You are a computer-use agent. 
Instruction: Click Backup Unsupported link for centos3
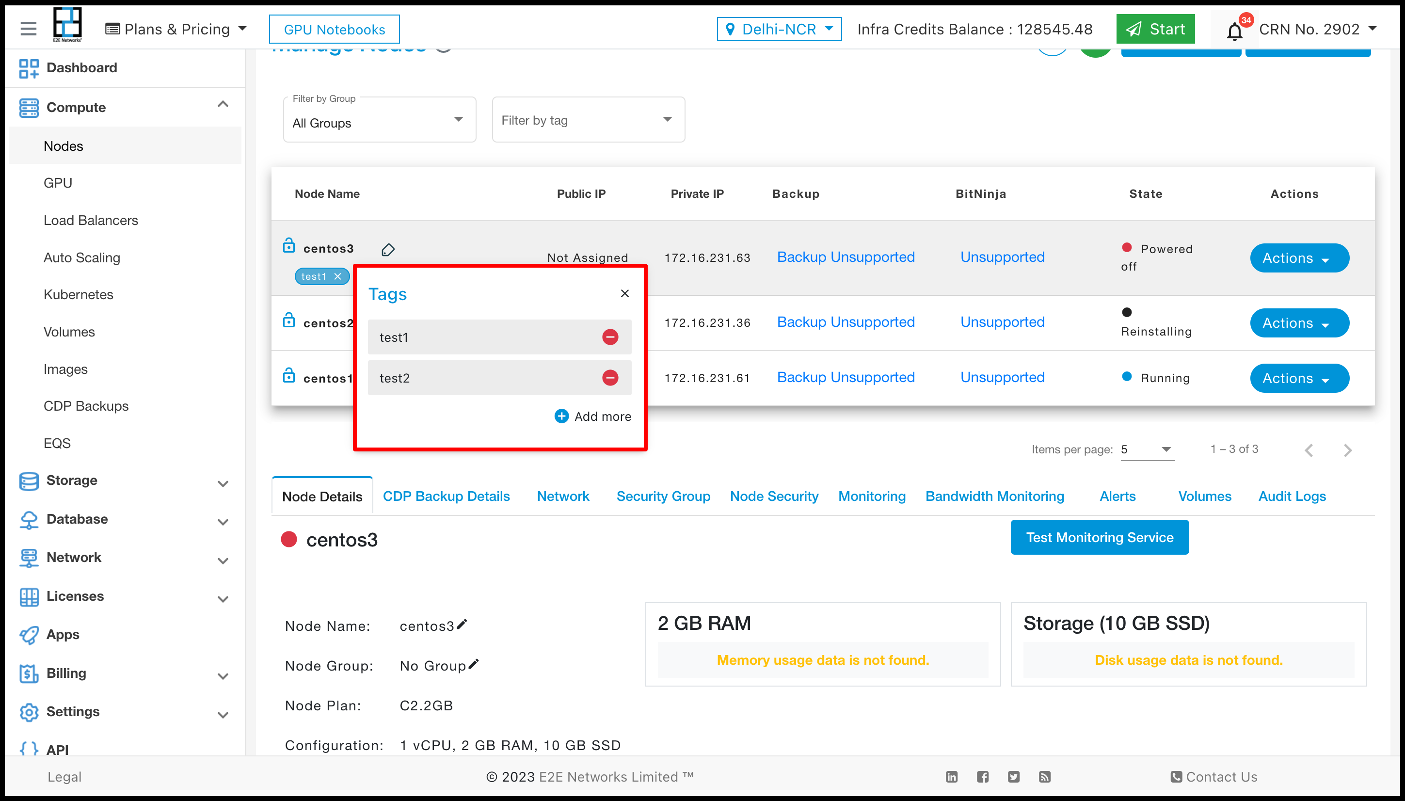(846, 257)
